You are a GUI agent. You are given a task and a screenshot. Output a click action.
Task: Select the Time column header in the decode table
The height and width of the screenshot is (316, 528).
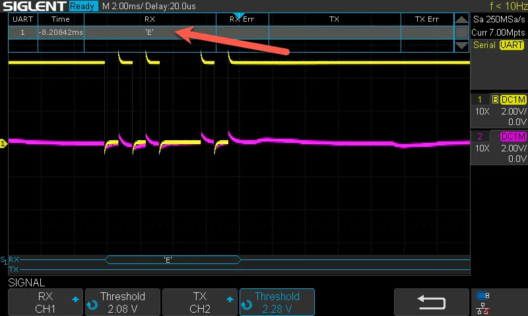(60, 19)
